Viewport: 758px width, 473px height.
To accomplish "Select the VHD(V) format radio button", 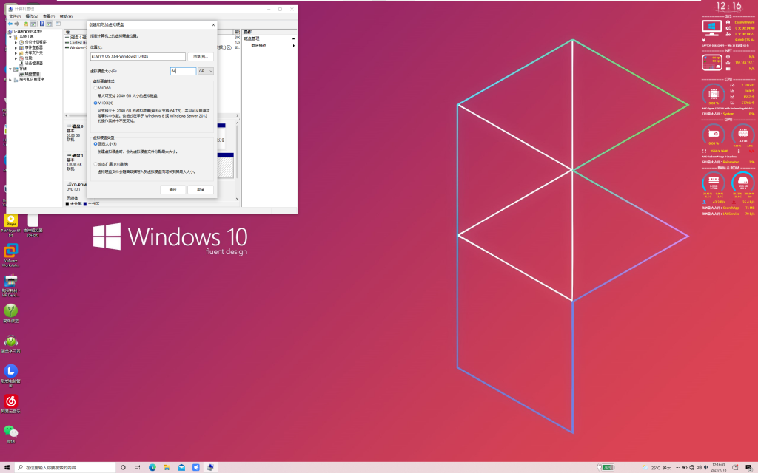I will coord(95,89).
